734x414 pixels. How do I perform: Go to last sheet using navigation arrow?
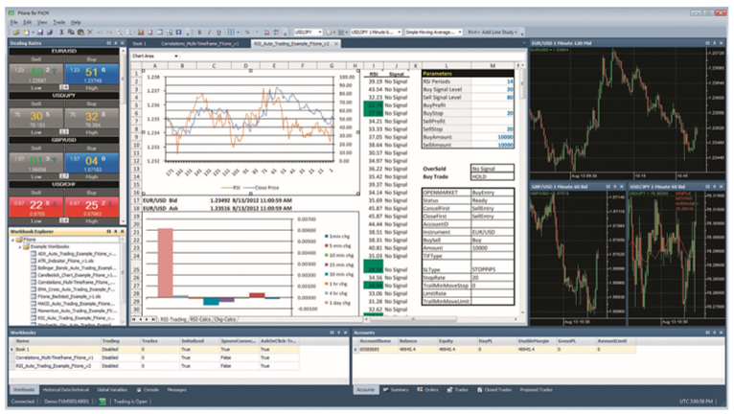click(153, 319)
